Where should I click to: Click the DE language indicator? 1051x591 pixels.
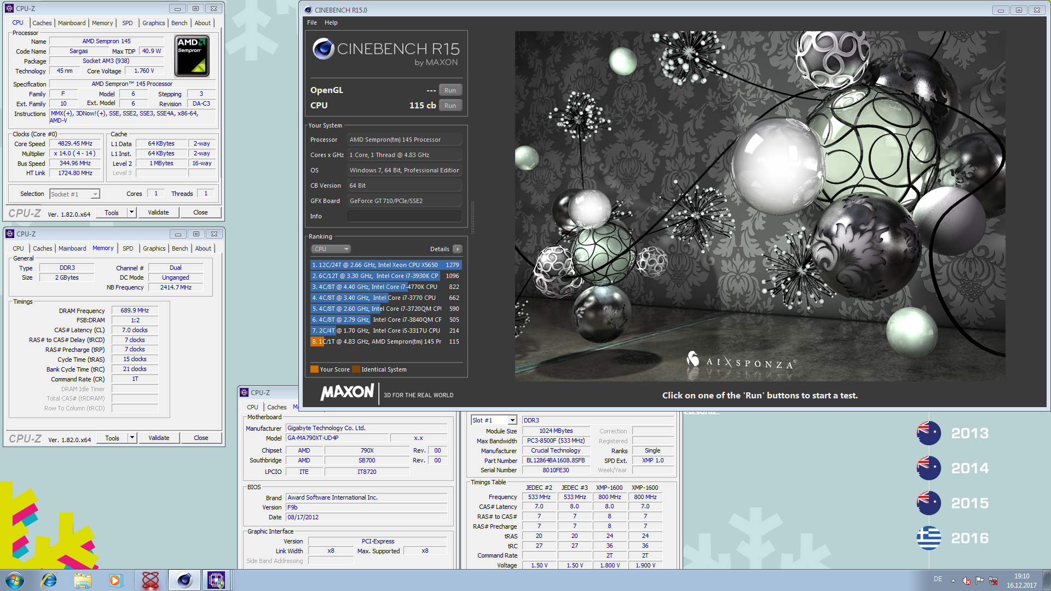[938, 579]
